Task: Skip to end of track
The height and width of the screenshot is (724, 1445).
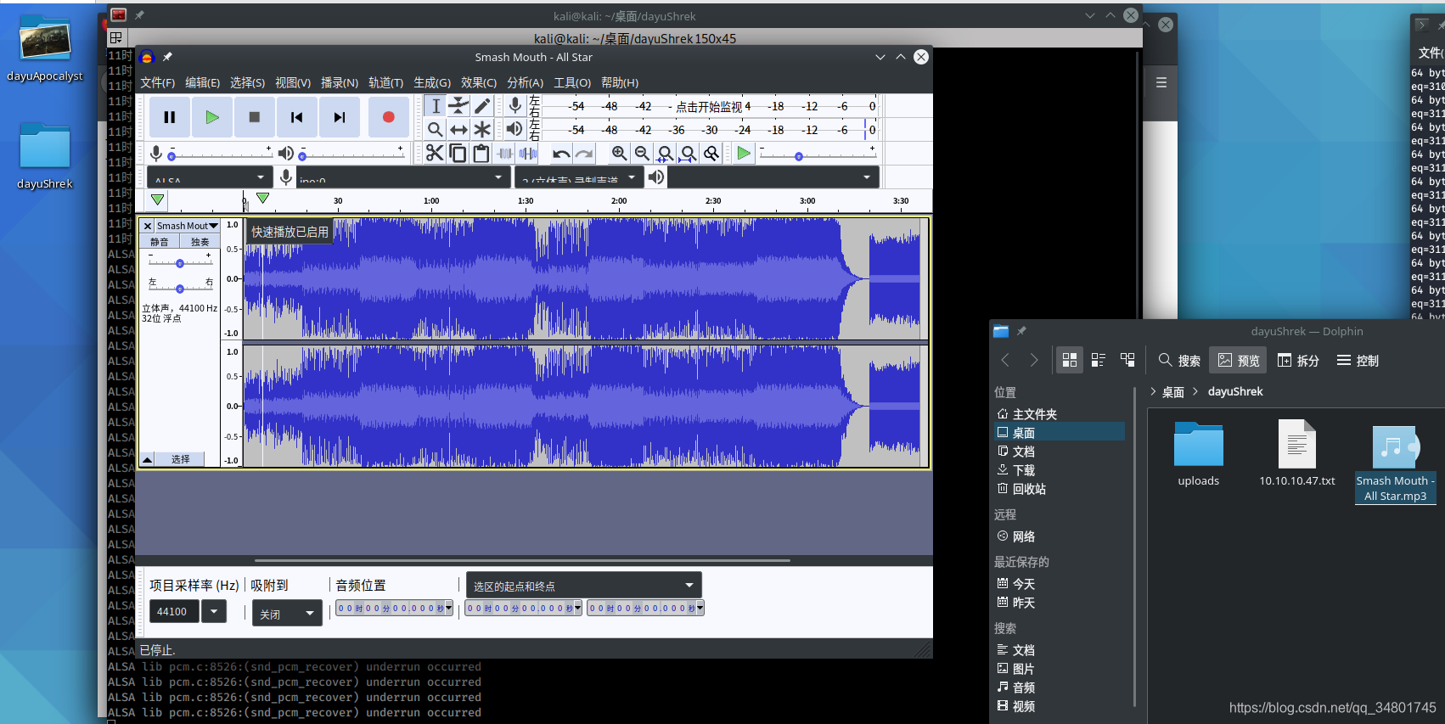Action: (339, 117)
